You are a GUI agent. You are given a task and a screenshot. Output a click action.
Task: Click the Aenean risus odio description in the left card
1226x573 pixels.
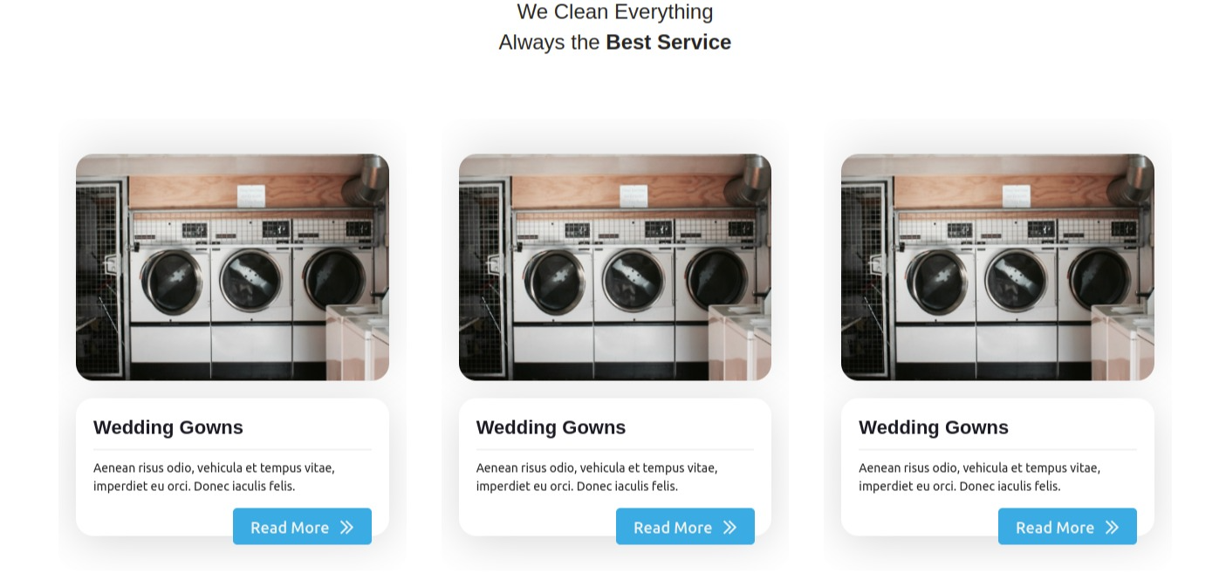[214, 477]
